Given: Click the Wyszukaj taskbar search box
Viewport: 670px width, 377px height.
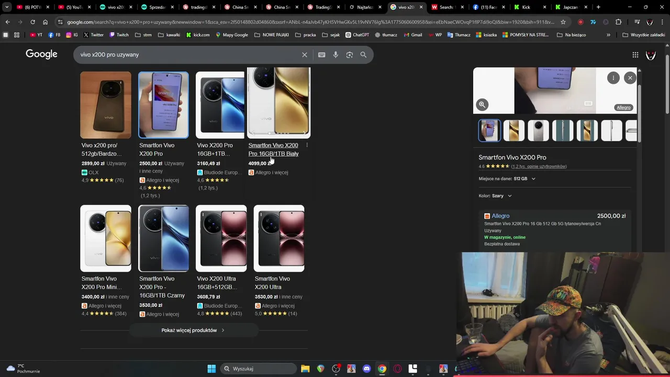Looking at the screenshot, I should click(259, 369).
